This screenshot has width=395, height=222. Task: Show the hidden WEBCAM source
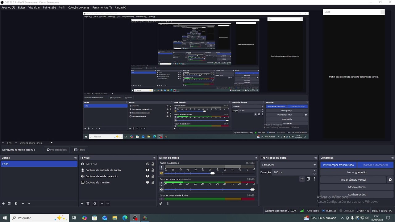(x=148, y=164)
